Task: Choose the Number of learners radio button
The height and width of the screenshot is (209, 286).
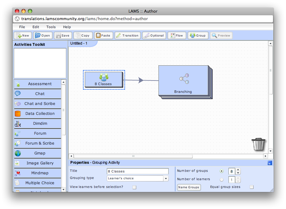Action: tap(222, 180)
